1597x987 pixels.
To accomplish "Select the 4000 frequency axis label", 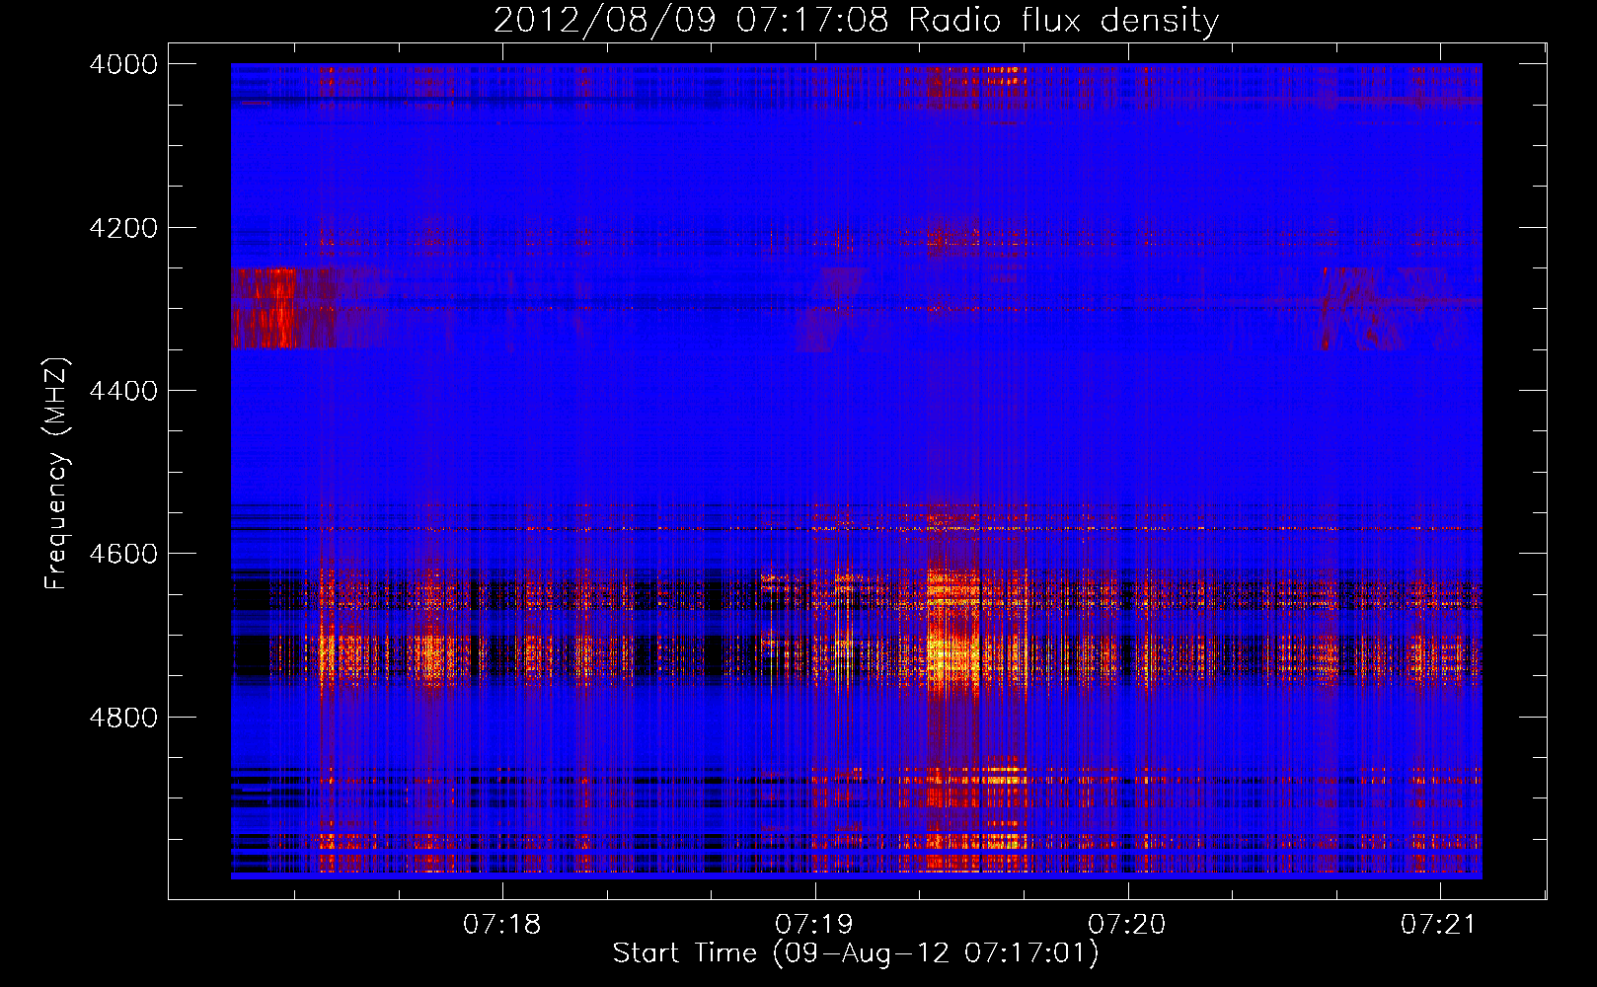I will (x=123, y=64).
